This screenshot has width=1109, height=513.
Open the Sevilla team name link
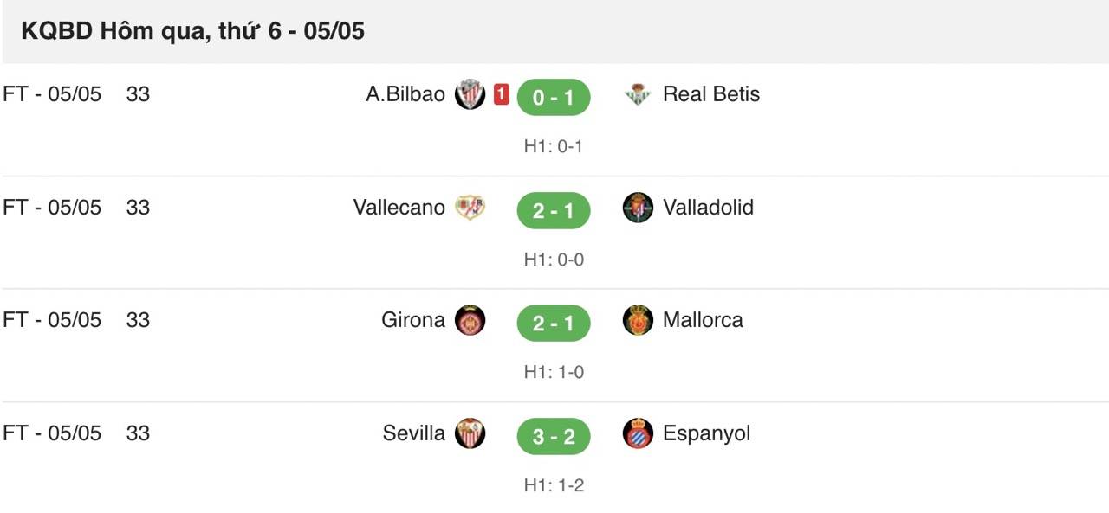[x=414, y=433]
